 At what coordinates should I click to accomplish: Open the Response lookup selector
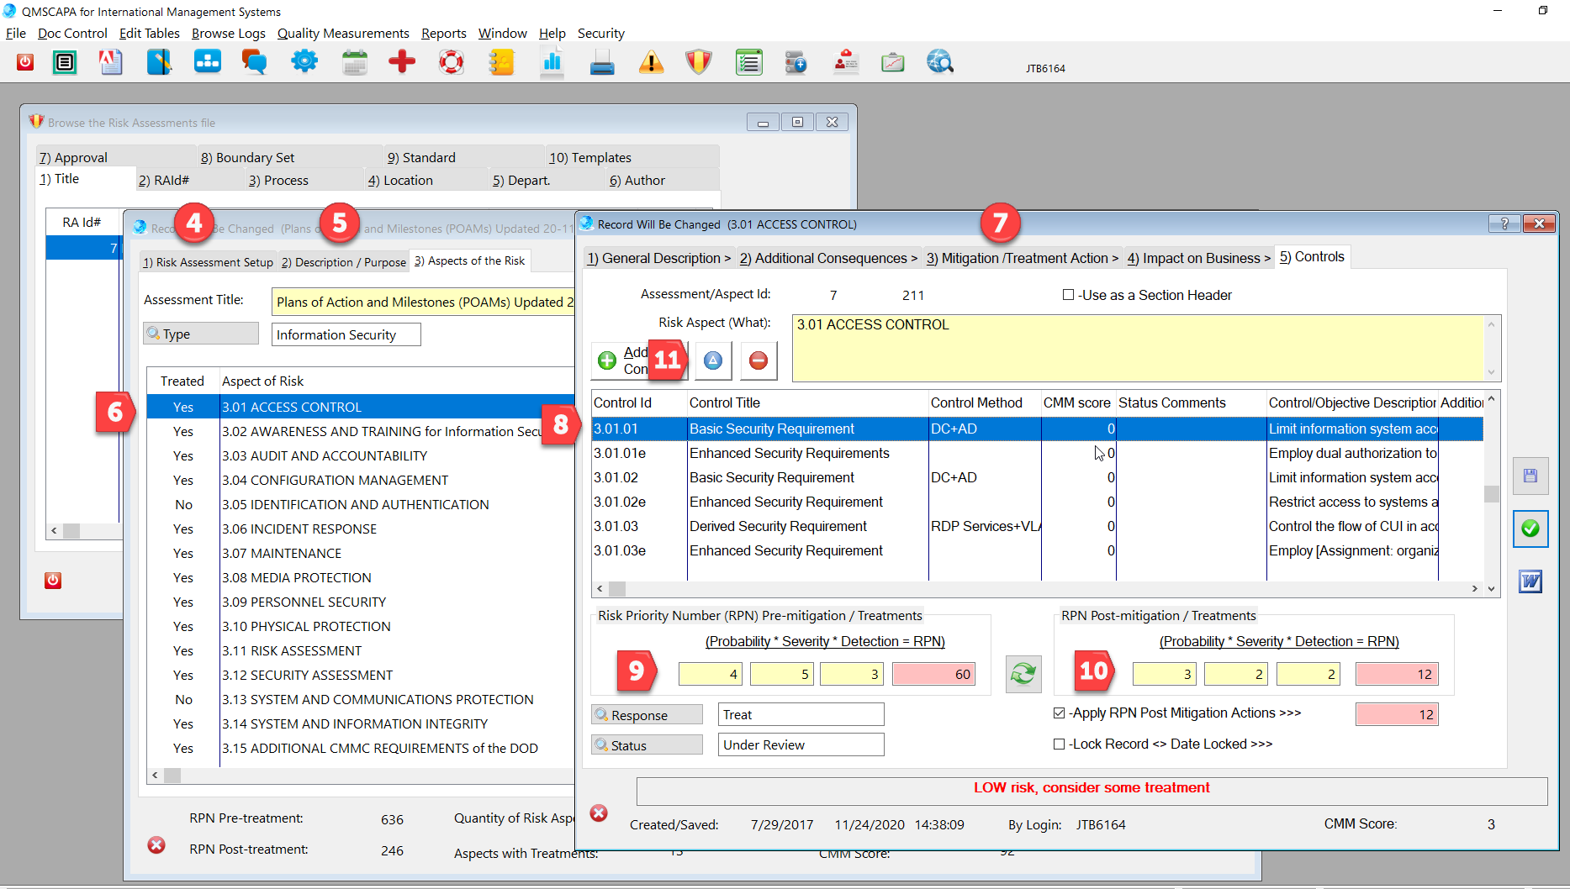point(647,715)
